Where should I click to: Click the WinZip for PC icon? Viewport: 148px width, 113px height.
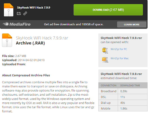tap(105, 51)
